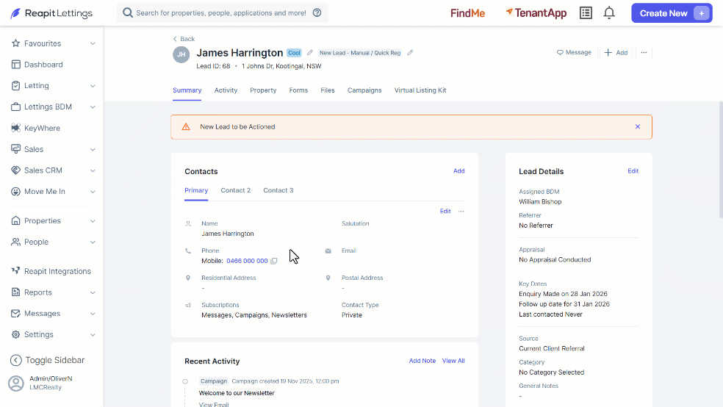The width and height of the screenshot is (723, 407).
Task: Dismiss the New Lead to be Actioned alert
Action: click(638, 127)
